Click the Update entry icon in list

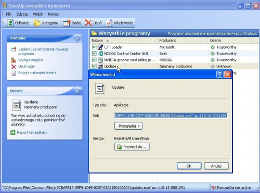point(100,66)
